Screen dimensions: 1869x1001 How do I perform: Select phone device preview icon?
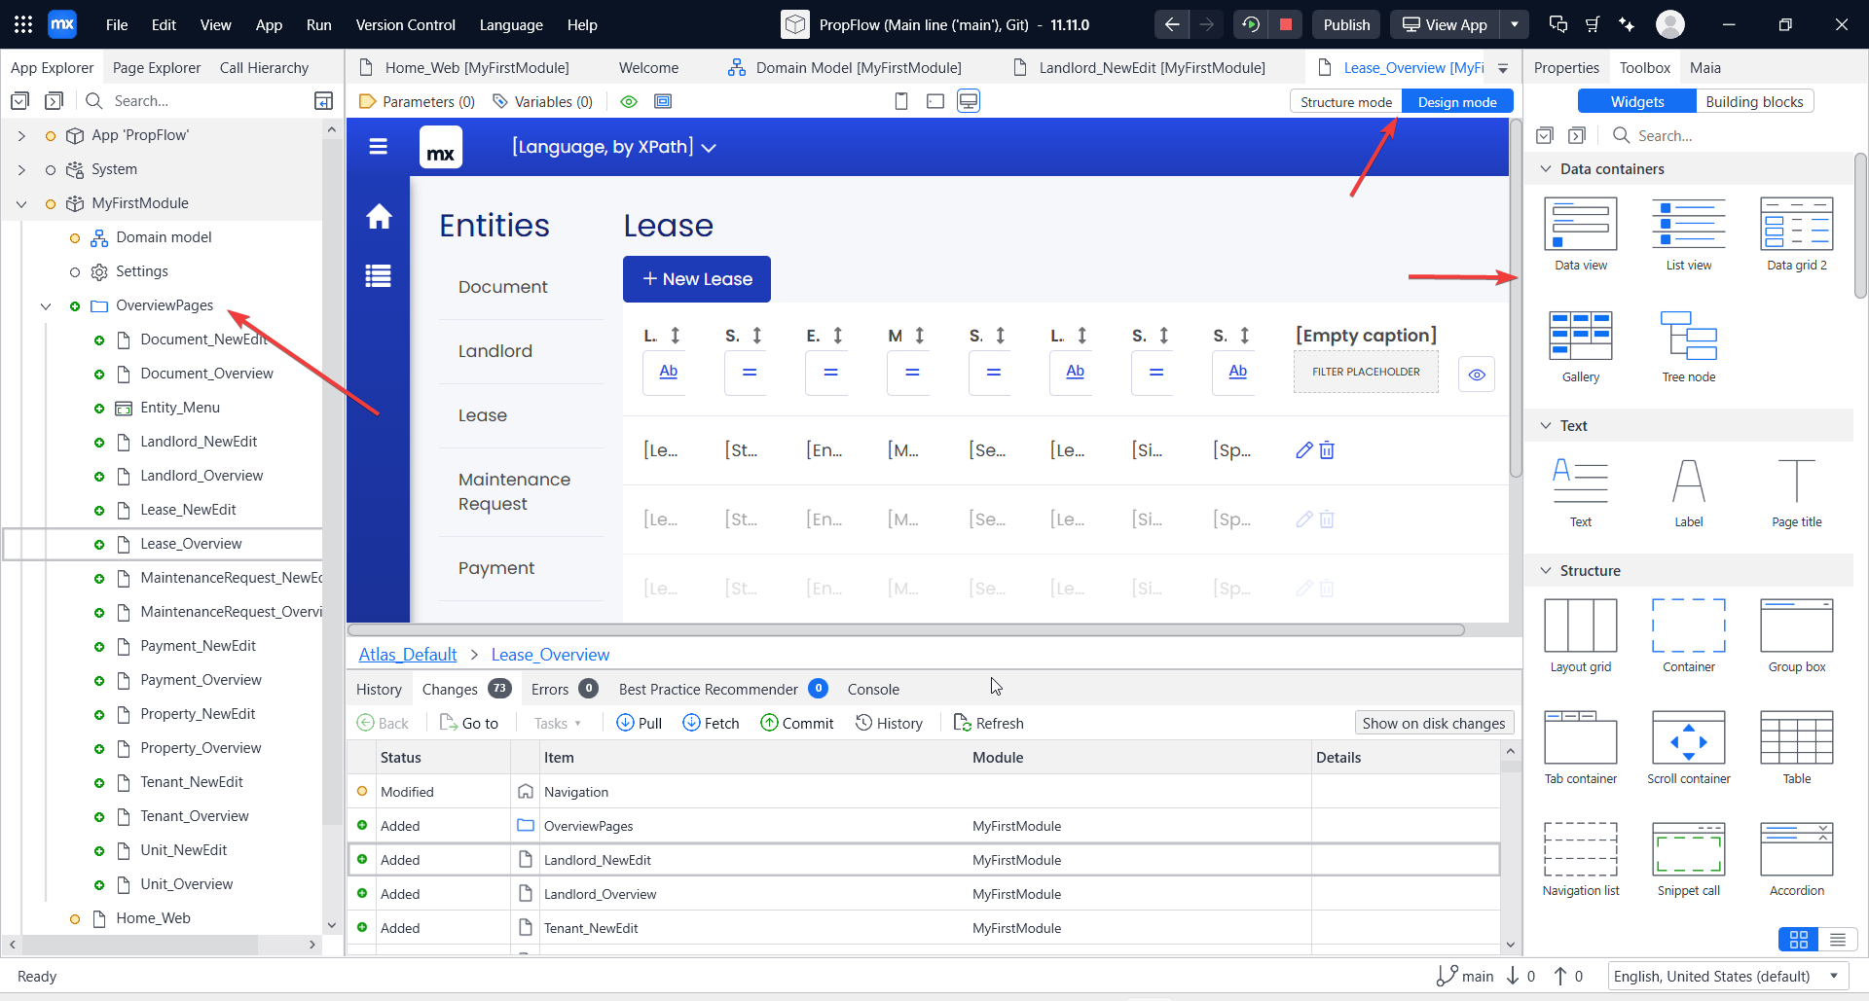(901, 101)
